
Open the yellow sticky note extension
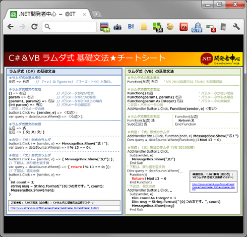[x=144, y=27]
